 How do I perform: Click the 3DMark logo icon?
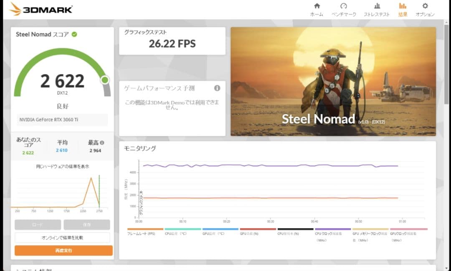click(x=15, y=8)
